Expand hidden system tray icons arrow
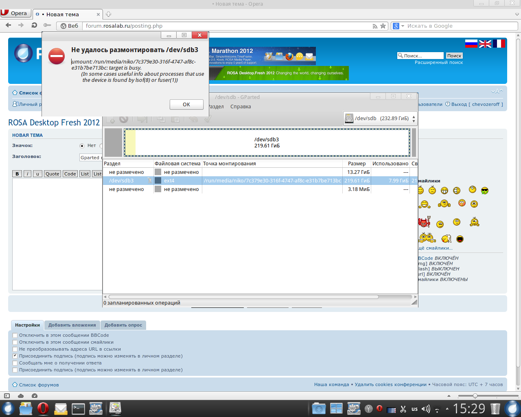 coord(447,408)
